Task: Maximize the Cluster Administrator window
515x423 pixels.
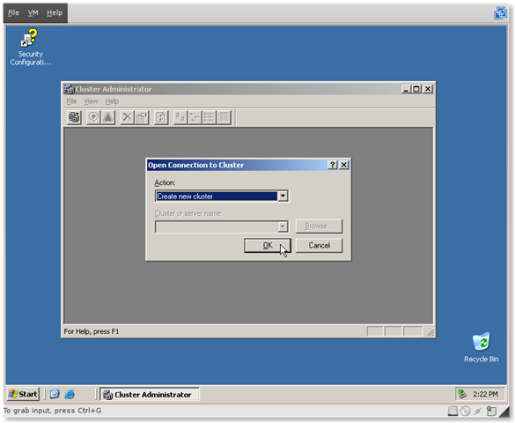Action: tap(416, 89)
